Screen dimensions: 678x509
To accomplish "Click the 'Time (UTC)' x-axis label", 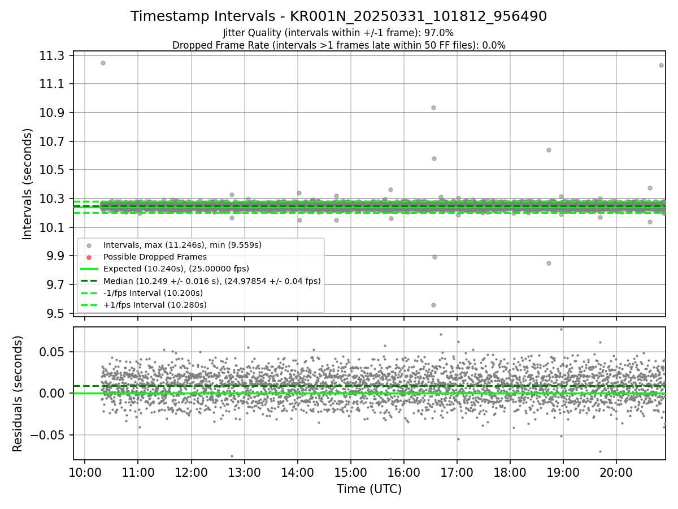I will (x=369, y=489).
